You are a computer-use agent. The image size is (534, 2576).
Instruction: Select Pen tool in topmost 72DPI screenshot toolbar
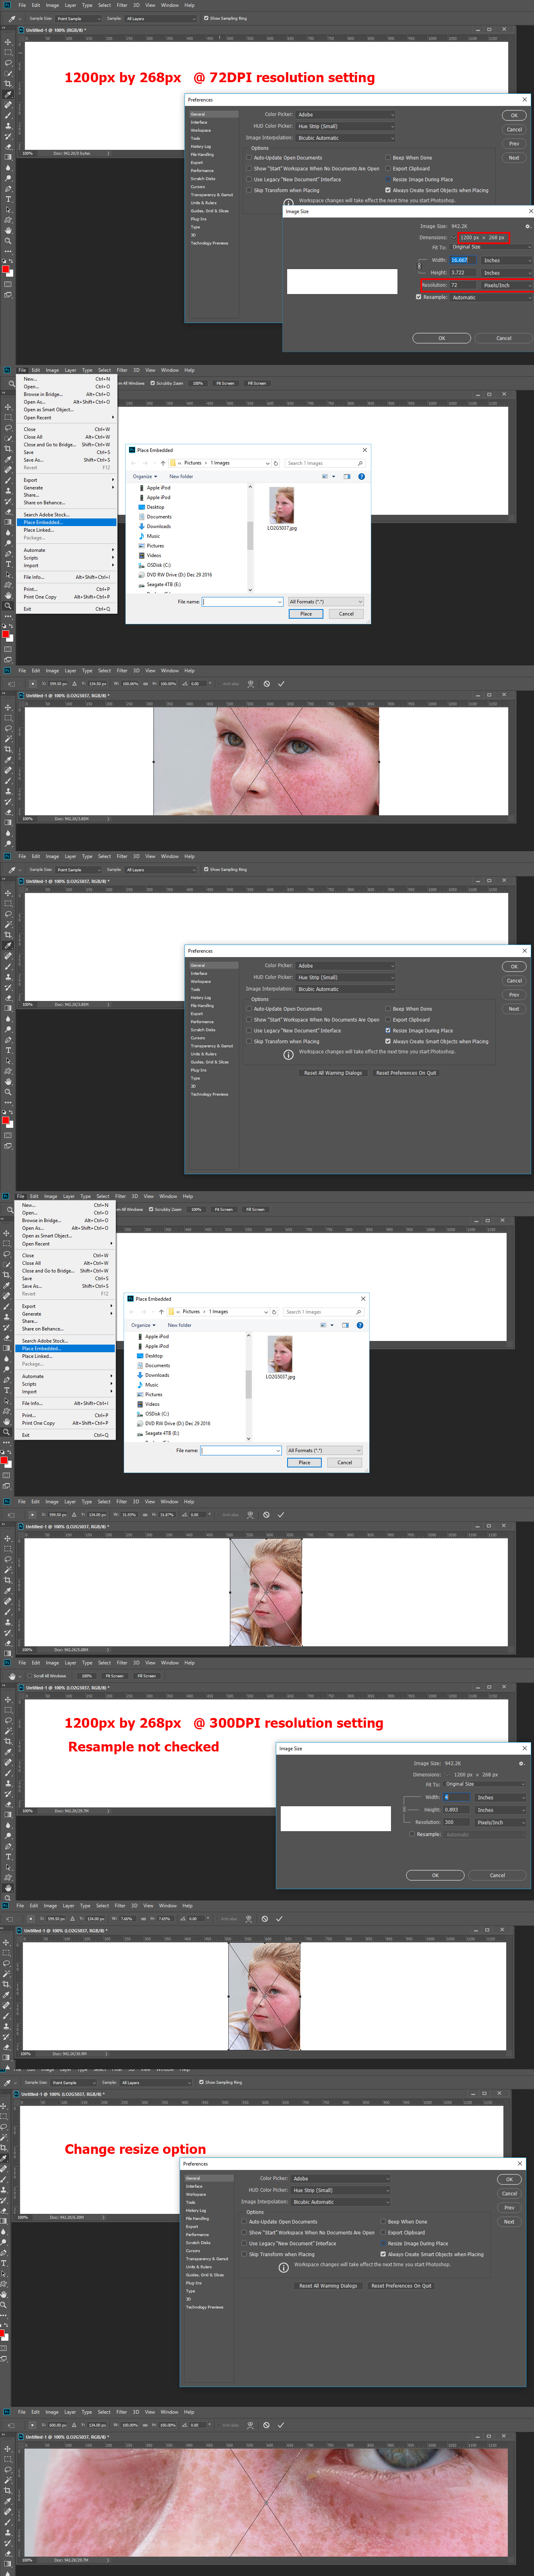pos(8,189)
